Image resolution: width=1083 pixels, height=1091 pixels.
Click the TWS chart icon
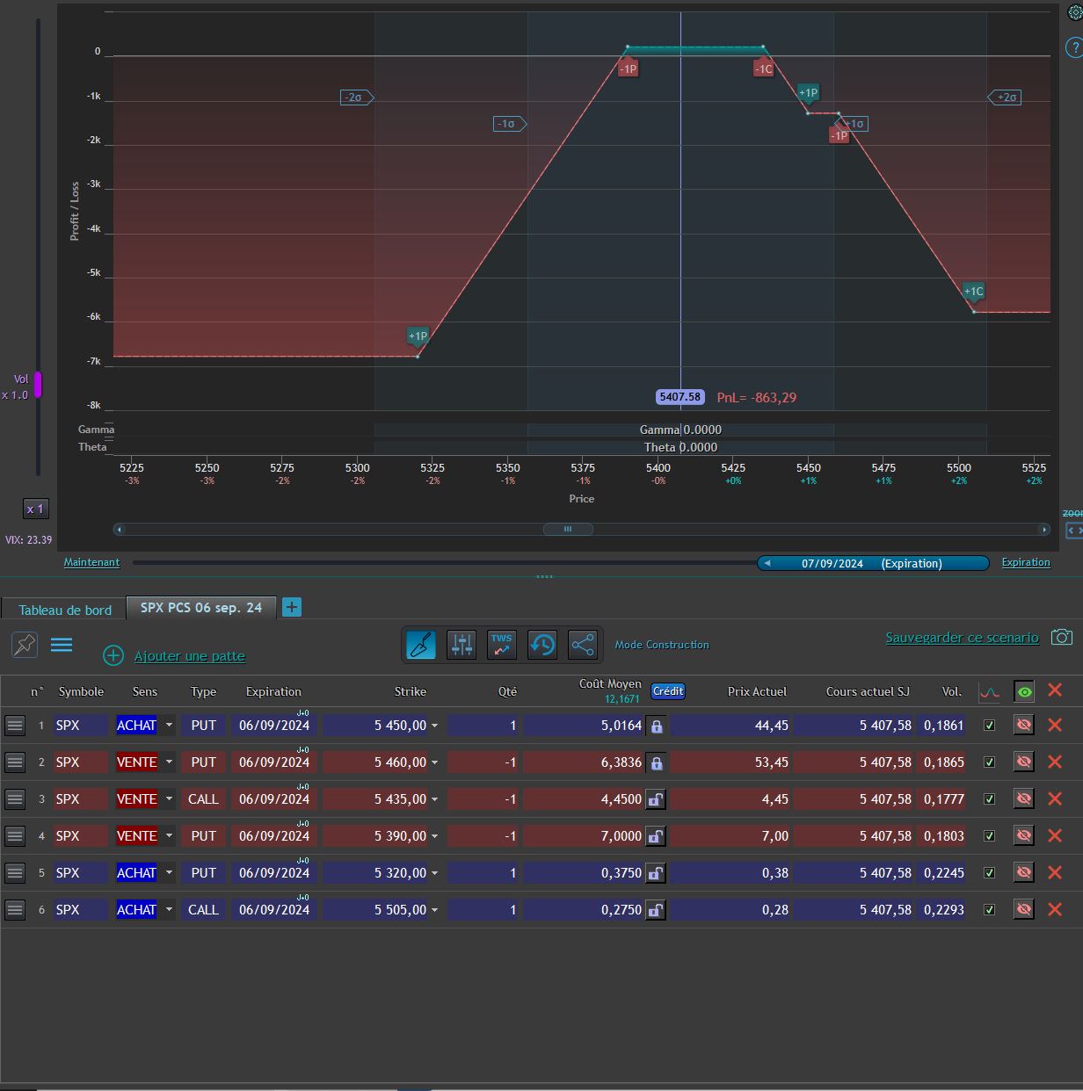pyautogui.click(x=502, y=645)
